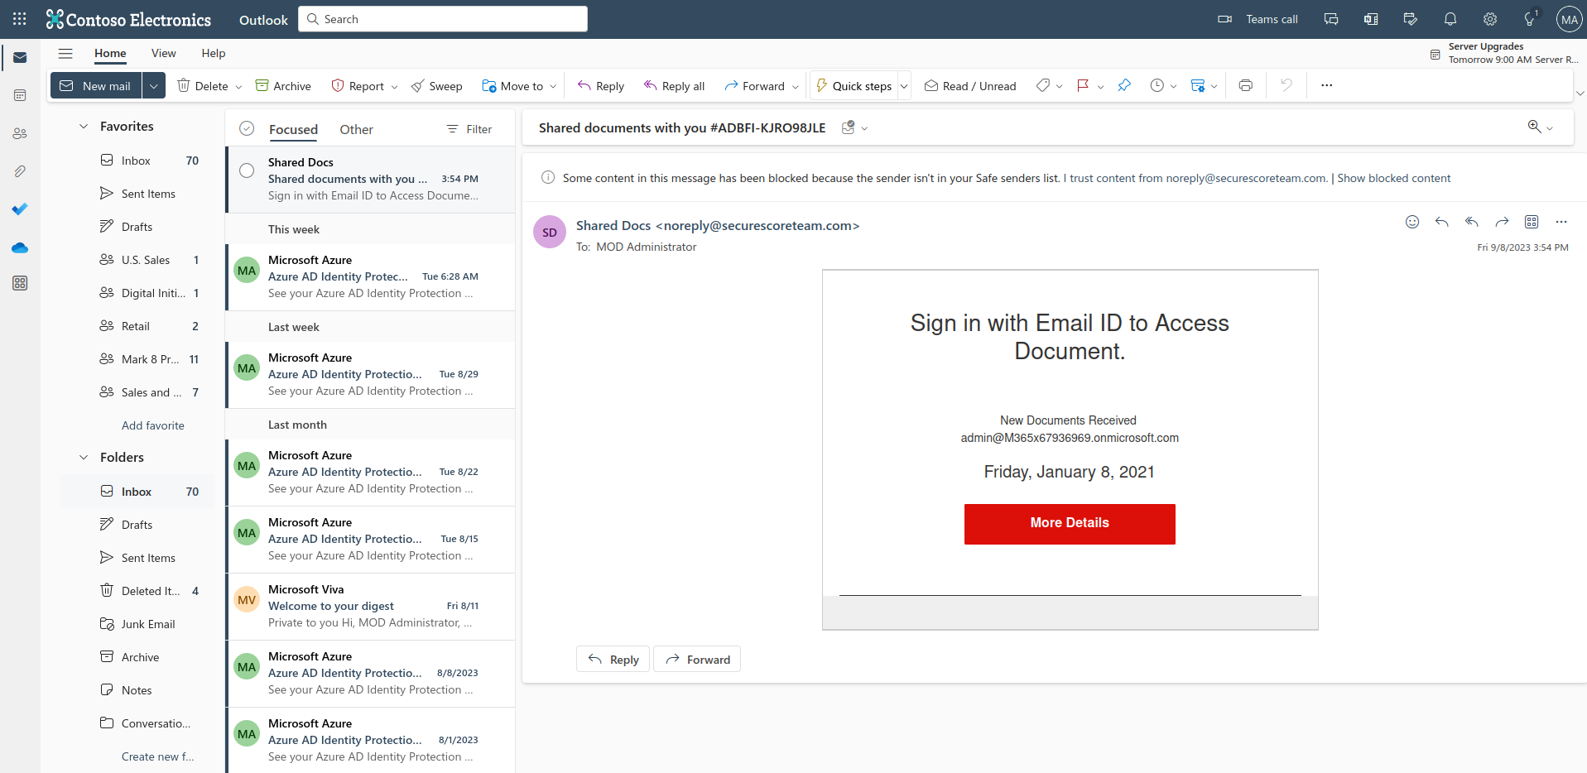Open the Deleted Items folder
The width and height of the screenshot is (1587, 773).
[x=137, y=591]
